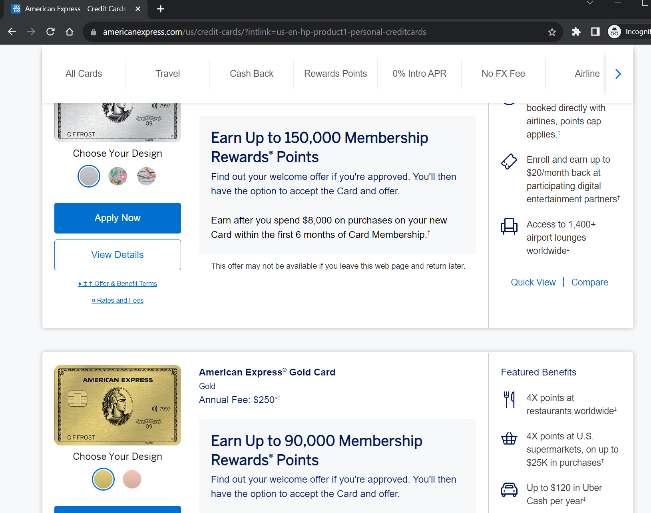Image resolution: width=651 pixels, height=513 pixels.
Task: Open the Rewards Points category tab
Action: pyautogui.click(x=335, y=74)
